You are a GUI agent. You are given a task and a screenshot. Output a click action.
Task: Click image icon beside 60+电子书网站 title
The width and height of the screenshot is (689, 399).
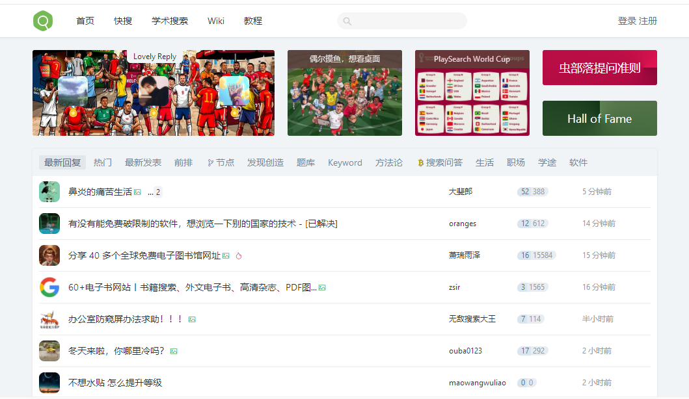coord(322,288)
